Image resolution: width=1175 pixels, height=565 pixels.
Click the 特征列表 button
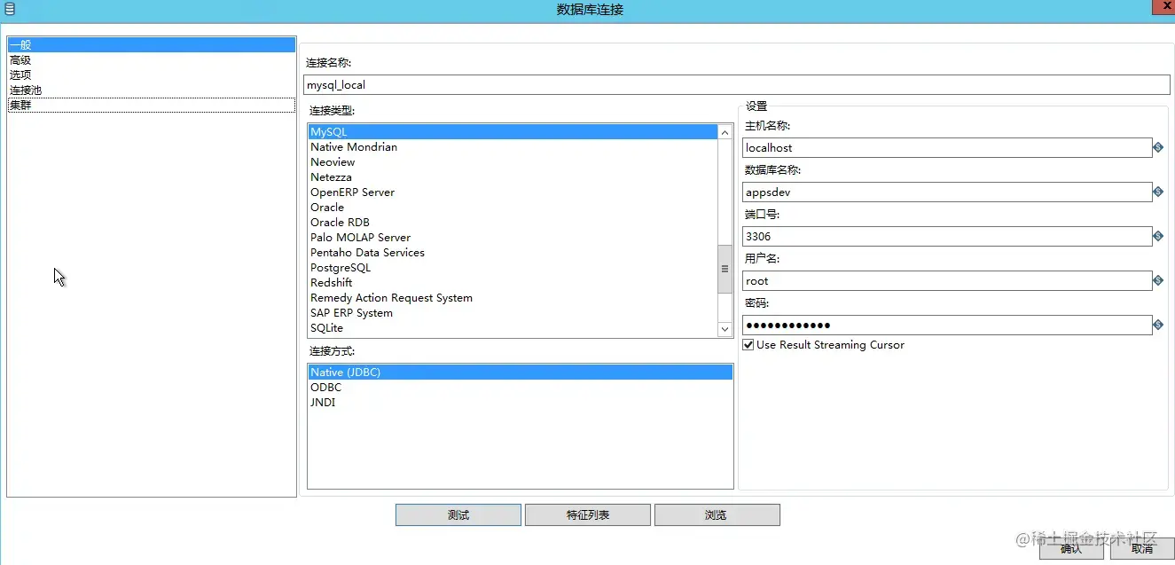coord(588,515)
